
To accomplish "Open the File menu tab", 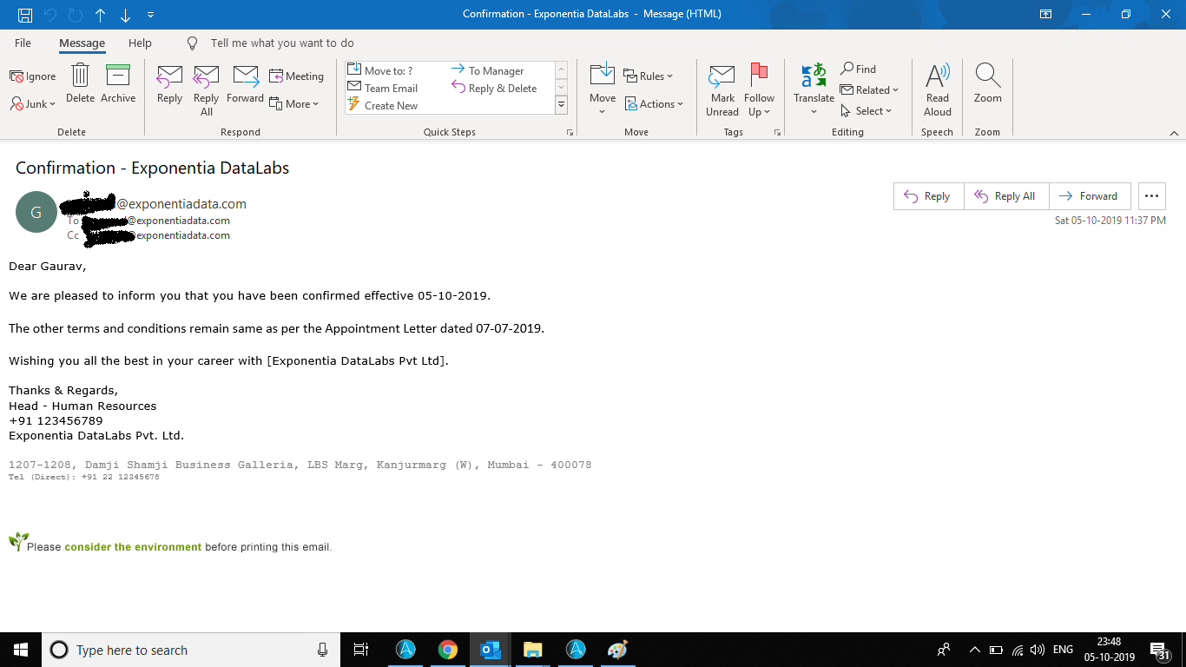I will pos(23,43).
